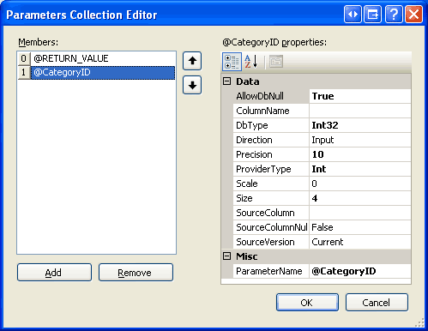Open the Property Pages icon
The image size is (428, 331).
tap(276, 62)
